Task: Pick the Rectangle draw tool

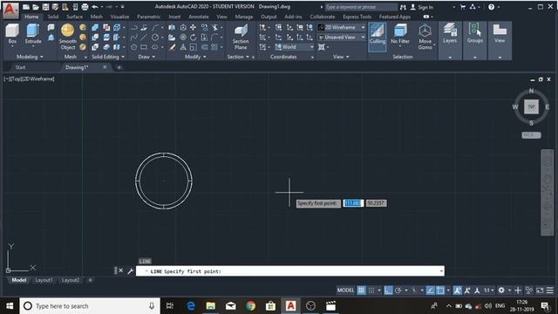Action: click(143, 47)
